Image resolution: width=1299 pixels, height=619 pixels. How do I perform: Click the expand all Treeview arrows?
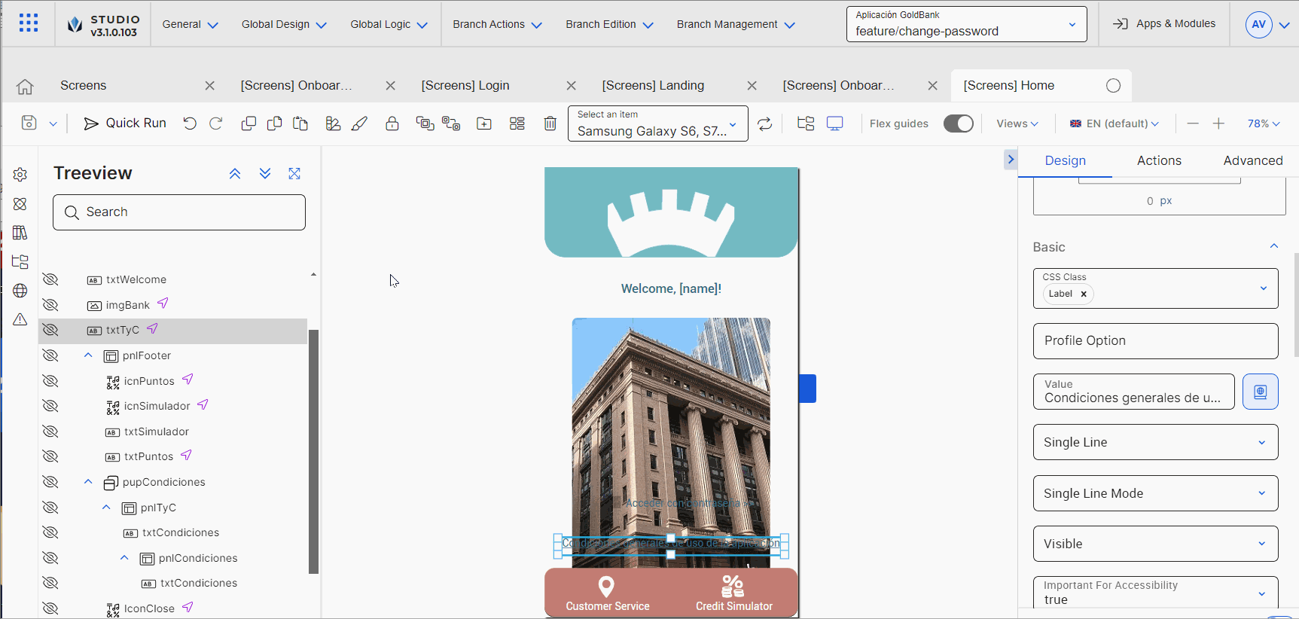pos(265,173)
